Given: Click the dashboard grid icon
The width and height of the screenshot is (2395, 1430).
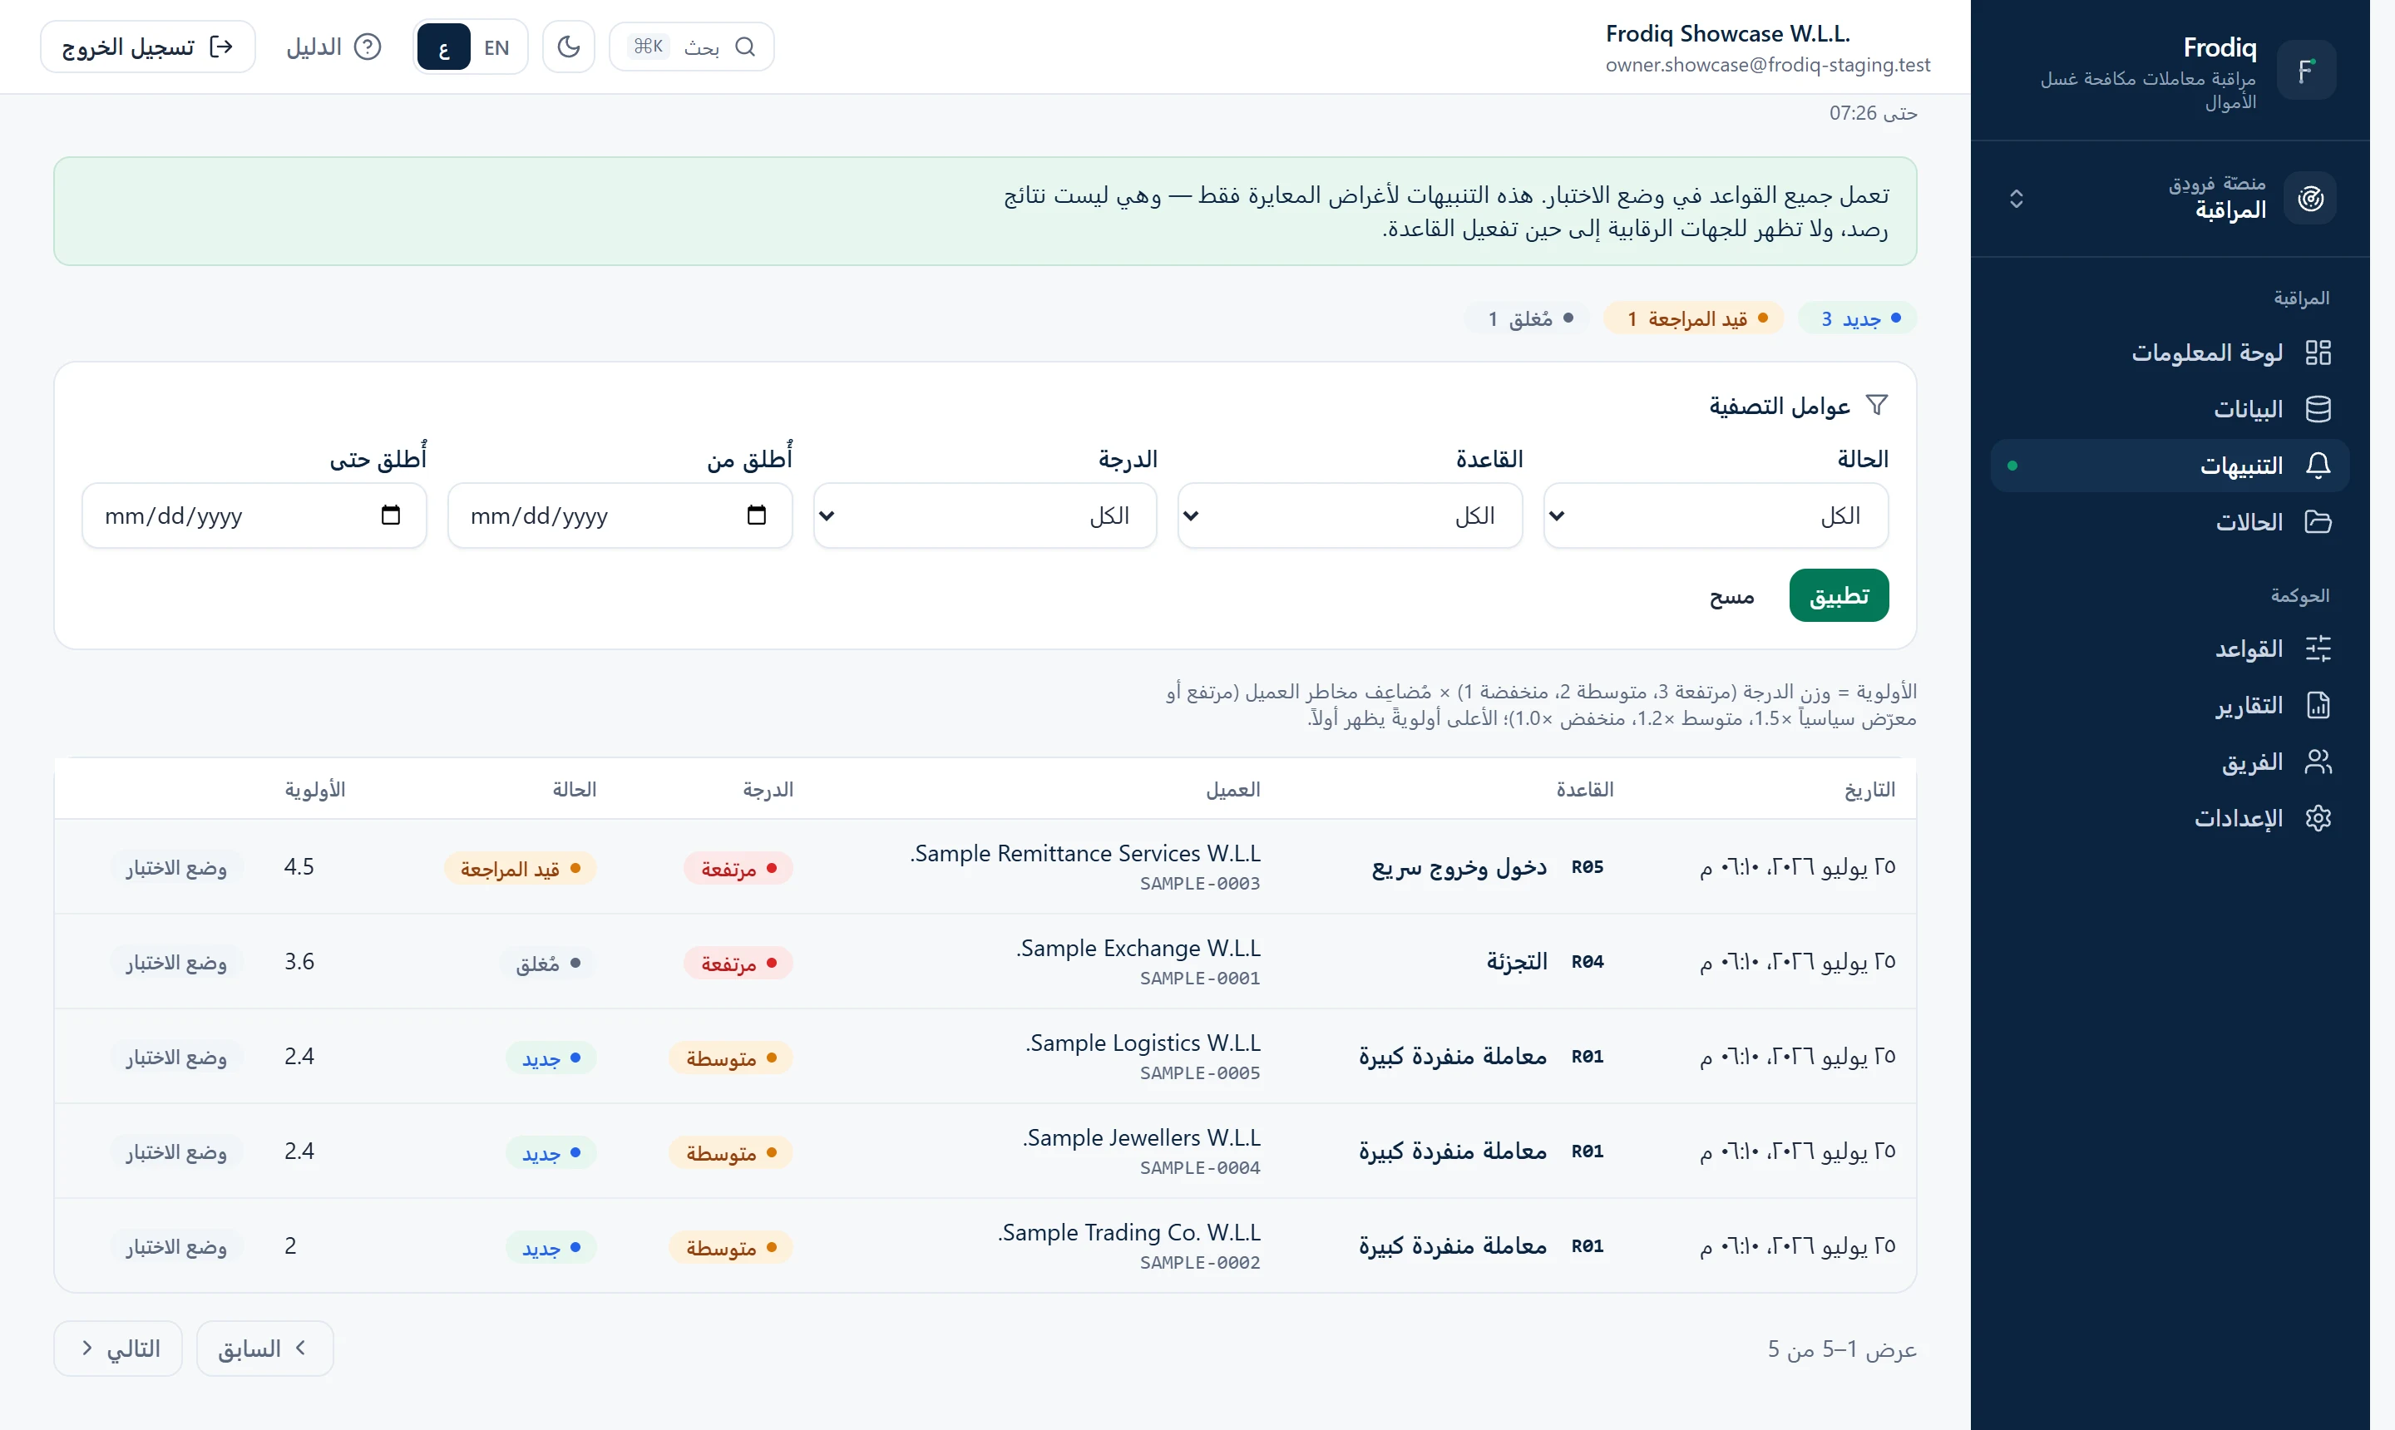Looking at the screenshot, I should click(2318, 353).
